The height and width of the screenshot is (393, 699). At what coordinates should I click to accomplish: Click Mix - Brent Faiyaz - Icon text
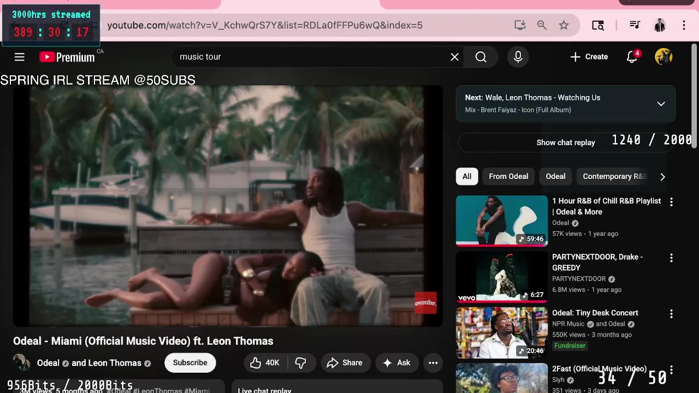coord(518,110)
